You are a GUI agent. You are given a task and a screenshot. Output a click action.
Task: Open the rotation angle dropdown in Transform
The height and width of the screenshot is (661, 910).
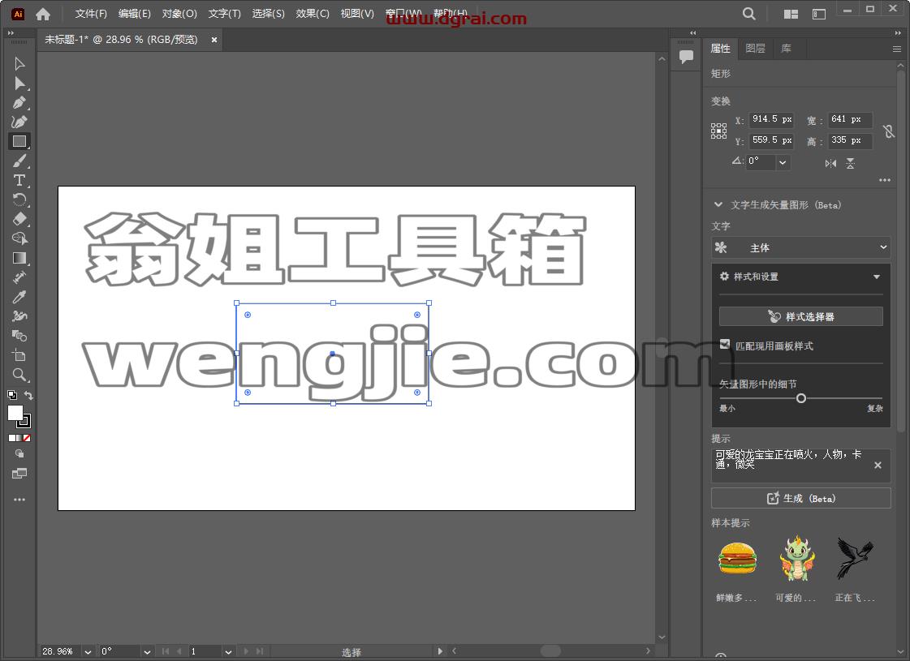[783, 162]
